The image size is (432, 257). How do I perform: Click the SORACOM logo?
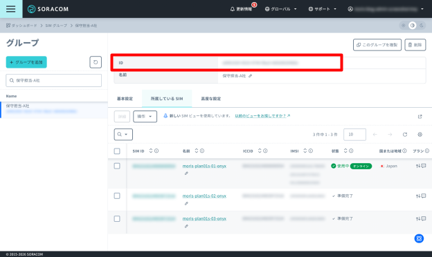(48, 9)
